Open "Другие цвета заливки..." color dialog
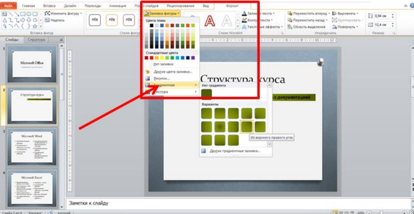 (173, 72)
